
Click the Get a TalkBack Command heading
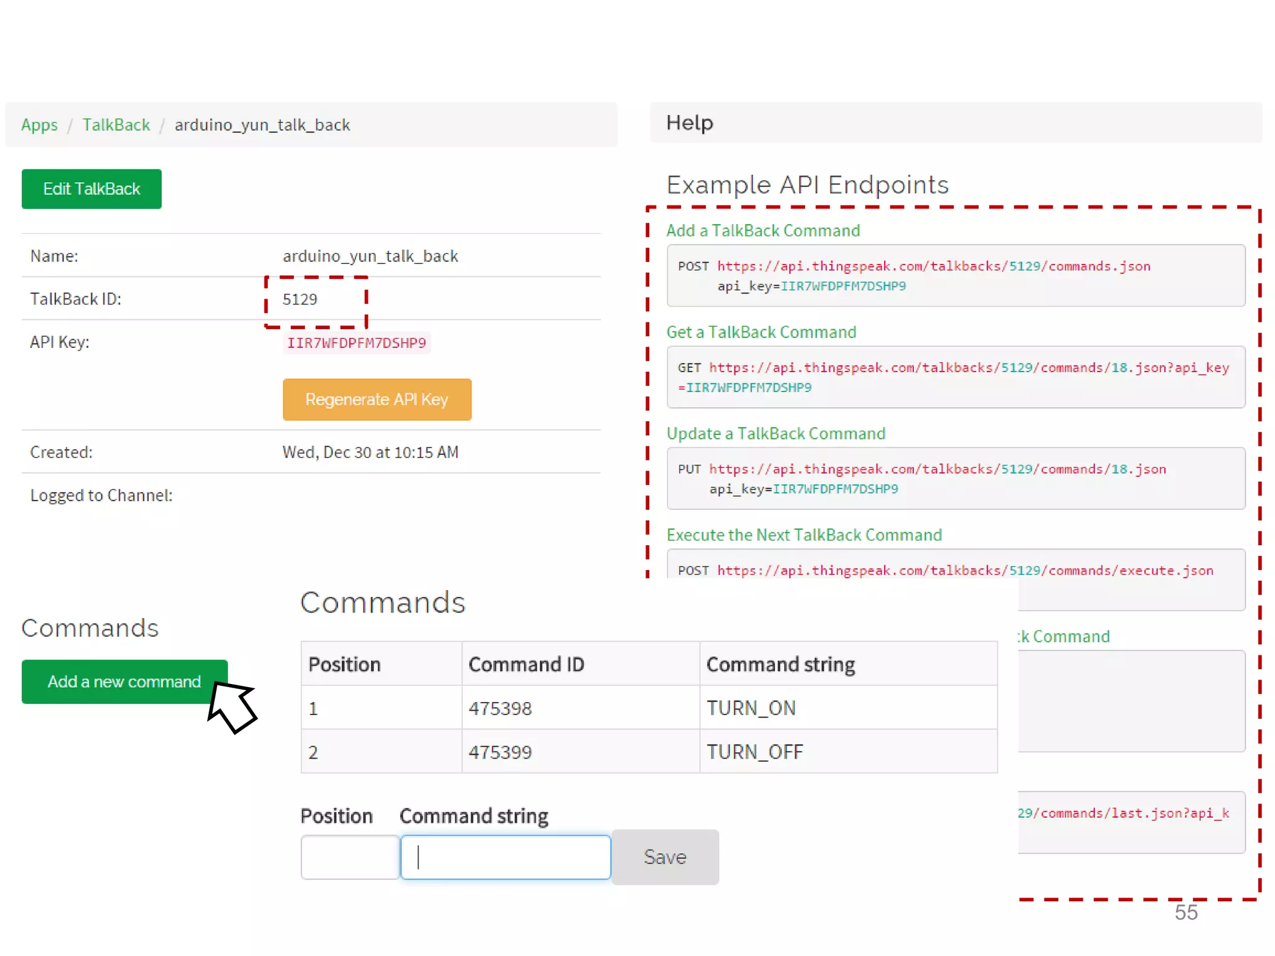761,332
